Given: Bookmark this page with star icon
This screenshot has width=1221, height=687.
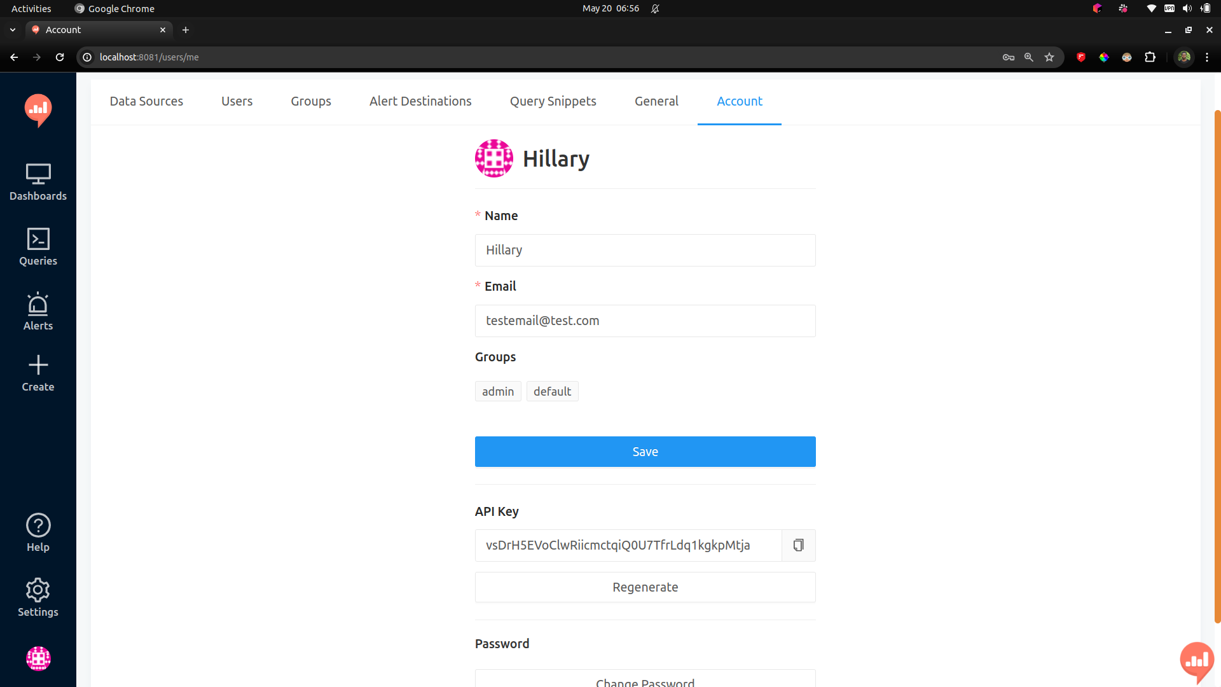Looking at the screenshot, I should tap(1049, 57).
